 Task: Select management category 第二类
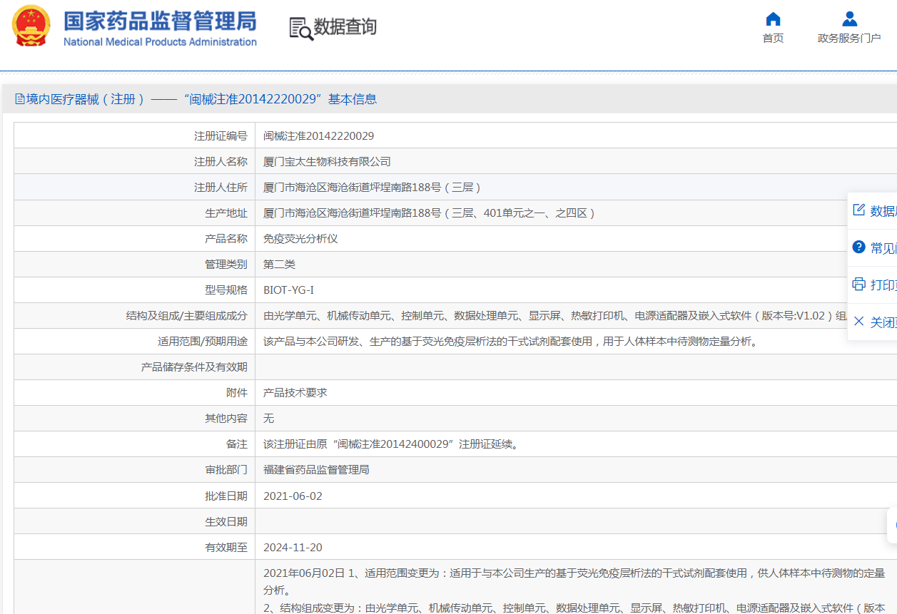click(279, 265)
